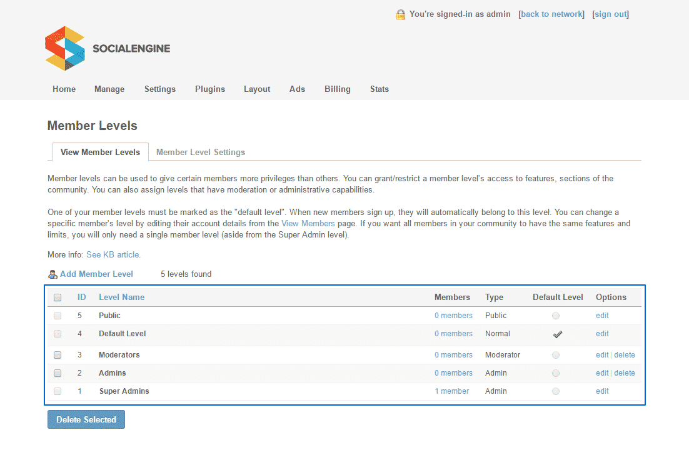Viewport: 689px width, 465px height.
Task: Check the Moderators row checkbox
Action: (x=58, y=355)
